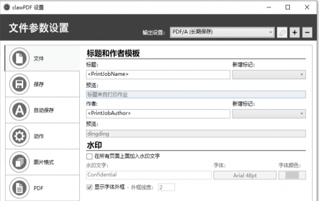Image resolution: width=319 pixels, height=201 pixels.
Task: Open the 字体颜色 color swatch
Action: pyautogui.click(x=292, y=175)
